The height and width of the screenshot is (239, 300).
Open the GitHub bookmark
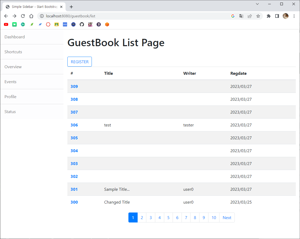click(82, 24)
